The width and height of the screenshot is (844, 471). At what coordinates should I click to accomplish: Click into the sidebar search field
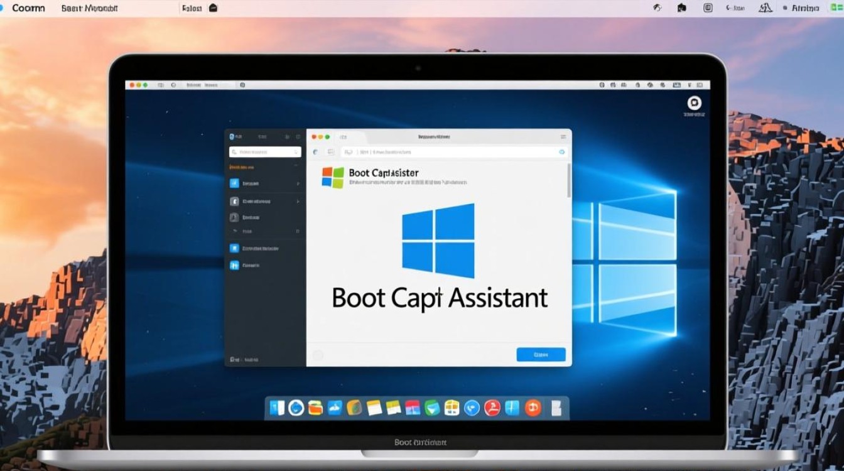point(264,151)
